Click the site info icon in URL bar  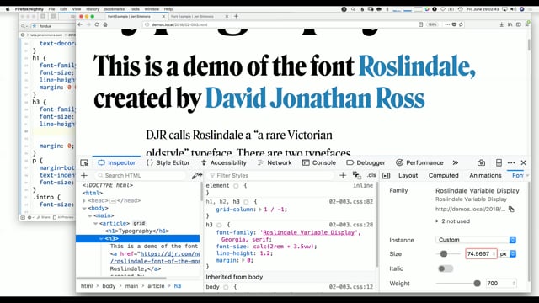(147, 24)
